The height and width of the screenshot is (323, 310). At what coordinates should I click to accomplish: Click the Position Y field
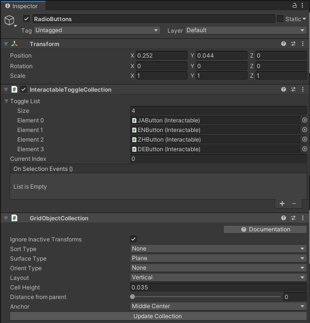coord(221,55)
